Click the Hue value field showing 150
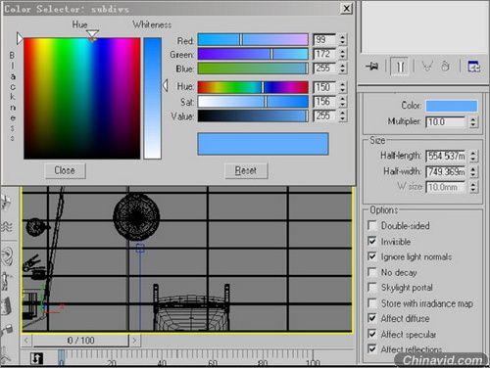 [x=324, y=87]
